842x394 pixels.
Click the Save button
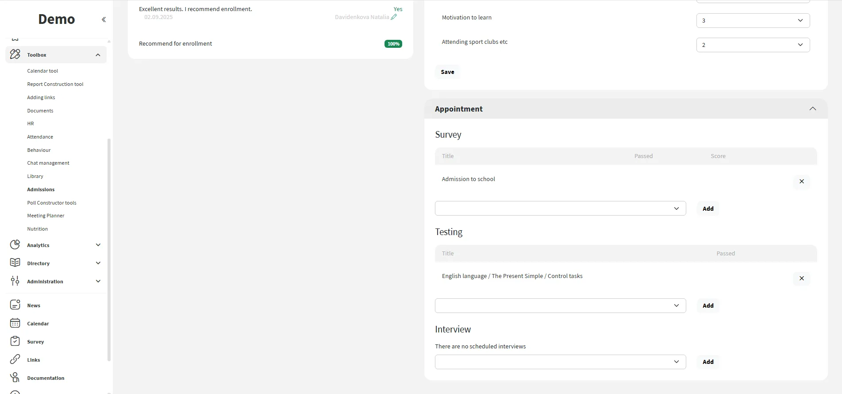tap(447, 72)
